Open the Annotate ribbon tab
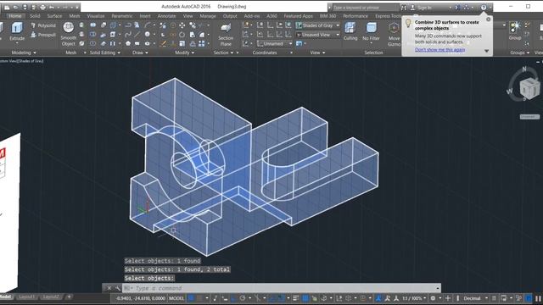The width and height of the screenshot is (543, 305). click(166, 16)
